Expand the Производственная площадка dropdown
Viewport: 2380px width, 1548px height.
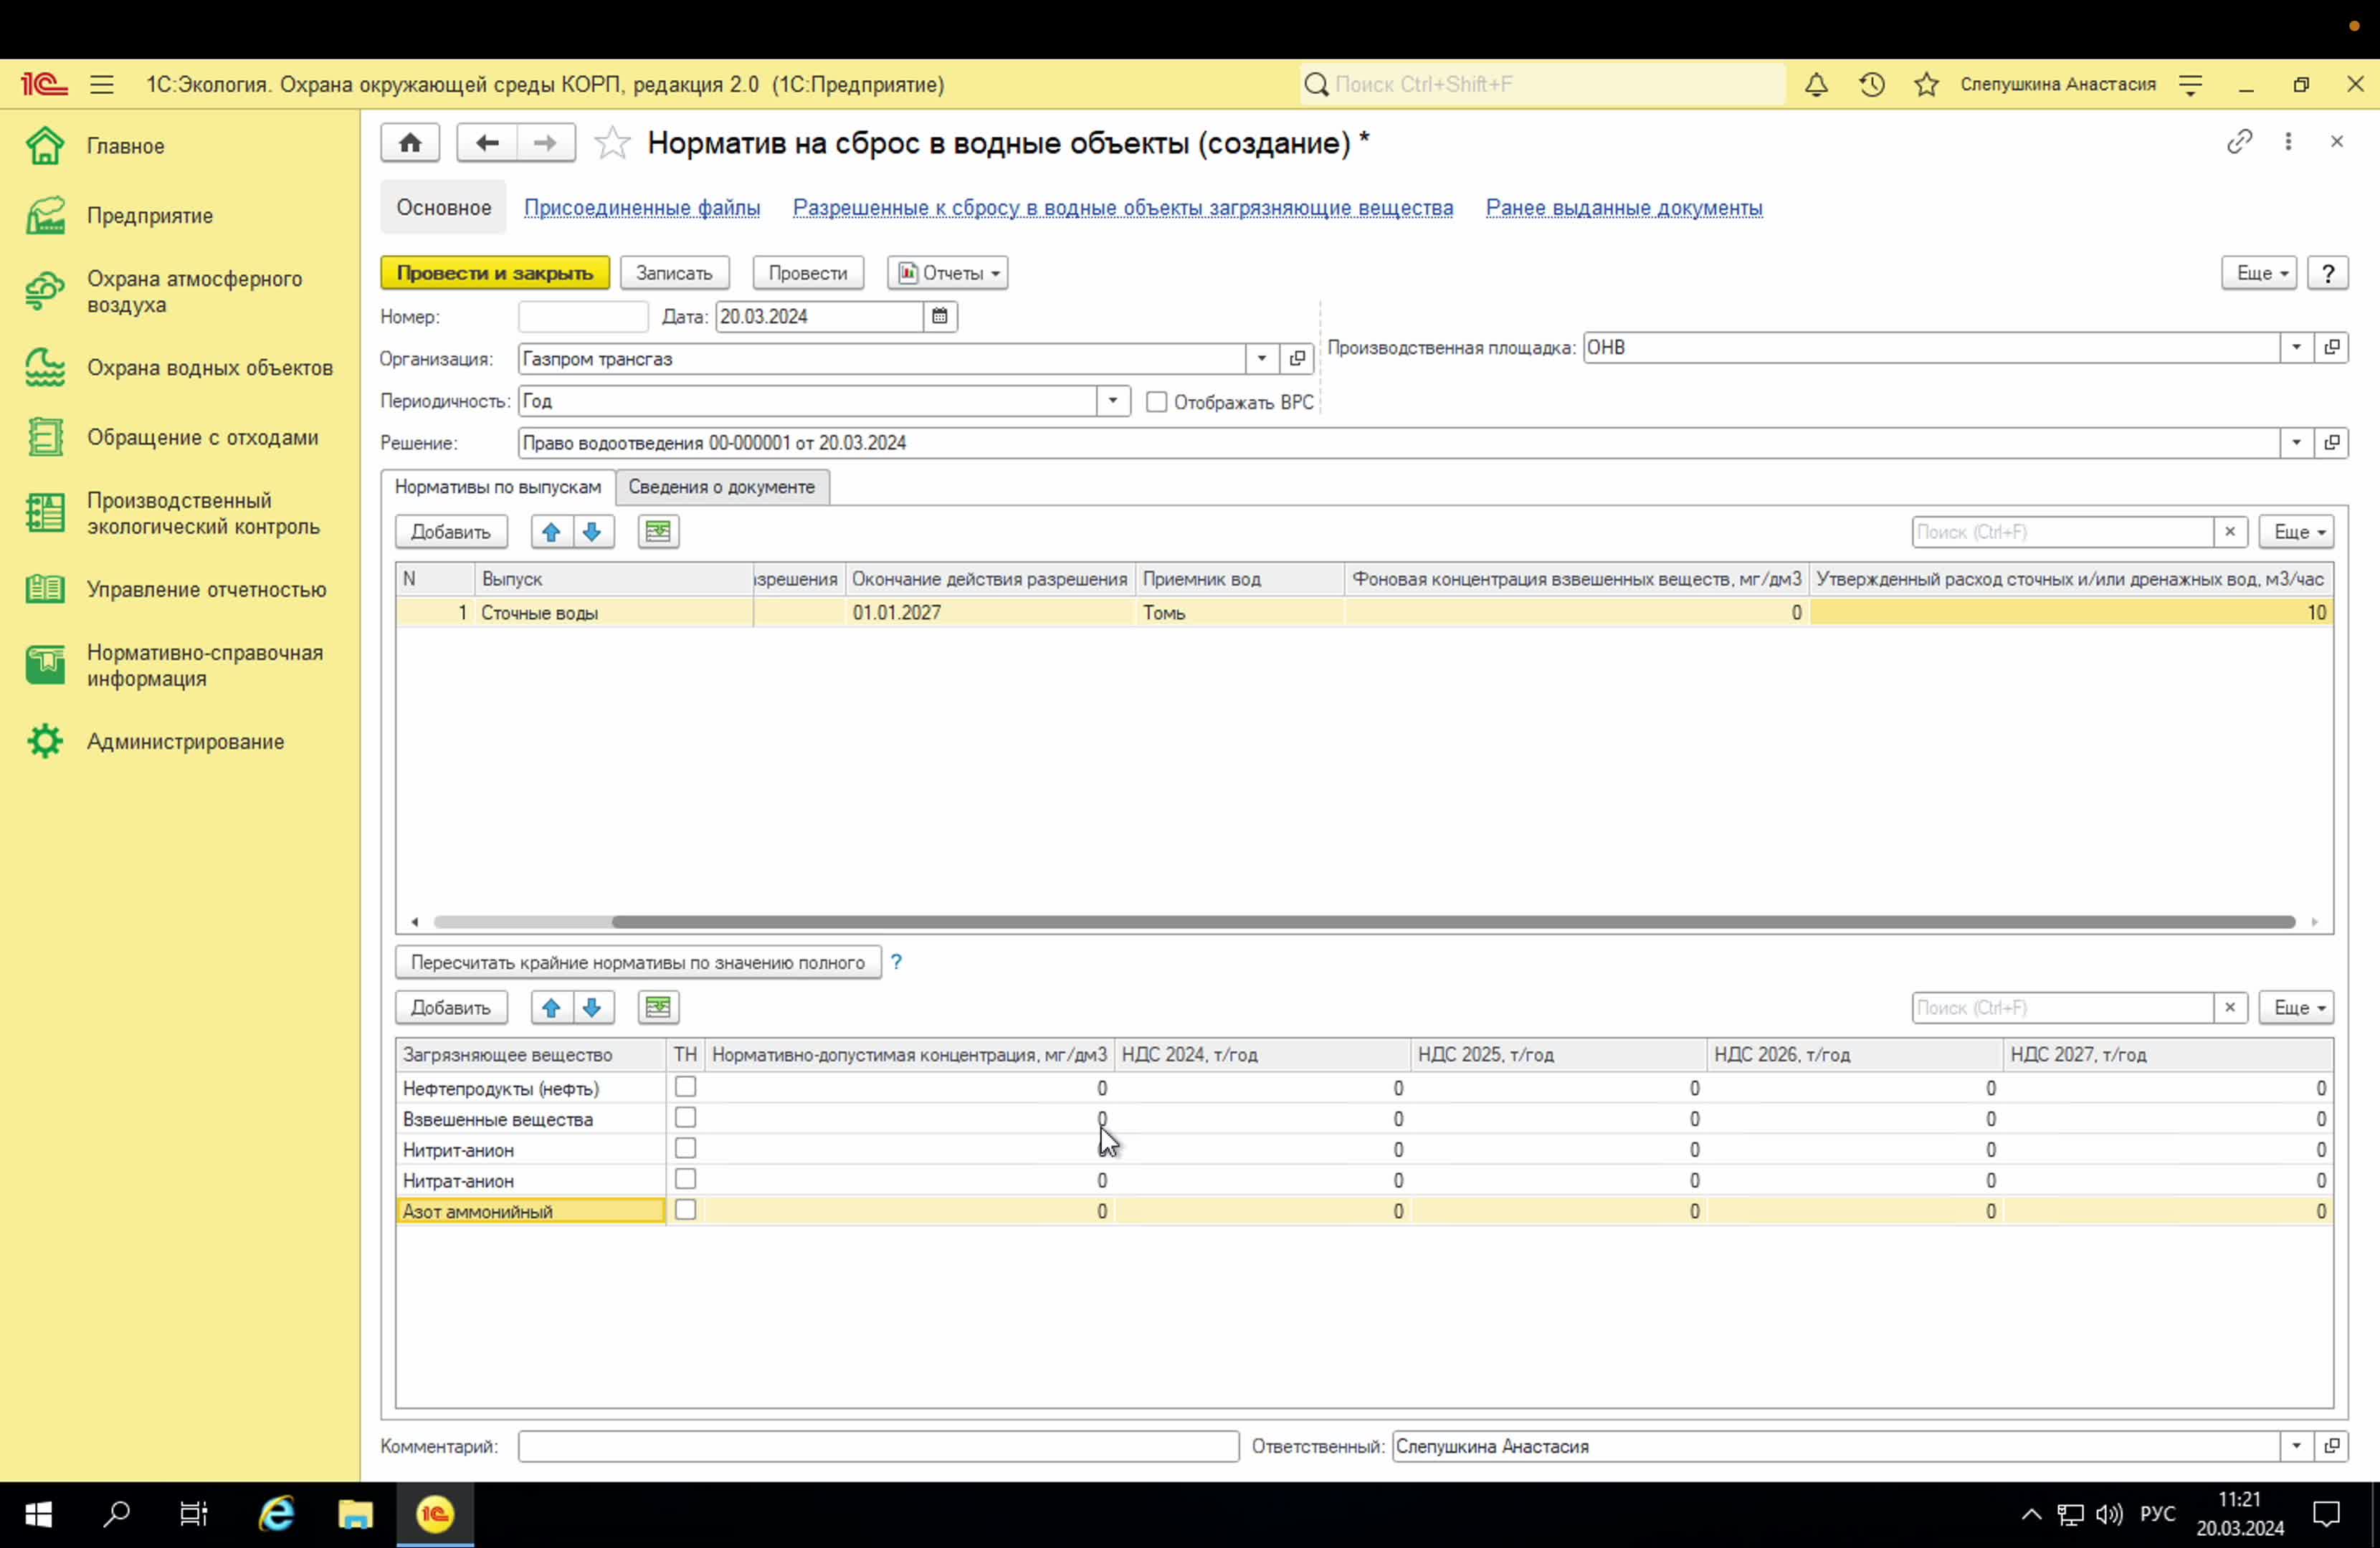[2296, 348]
